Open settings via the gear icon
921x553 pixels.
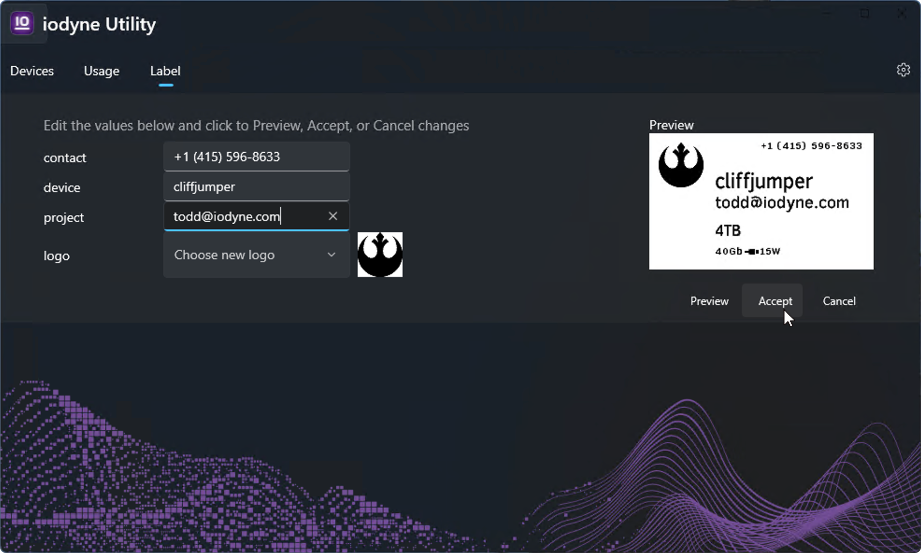coord(903,70)
